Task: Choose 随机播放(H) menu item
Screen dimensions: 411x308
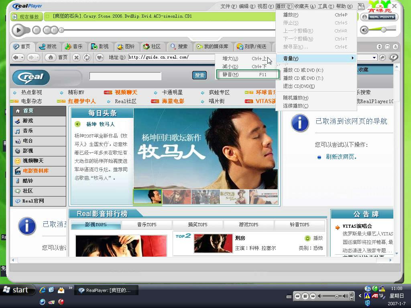Action: (316, 98)
